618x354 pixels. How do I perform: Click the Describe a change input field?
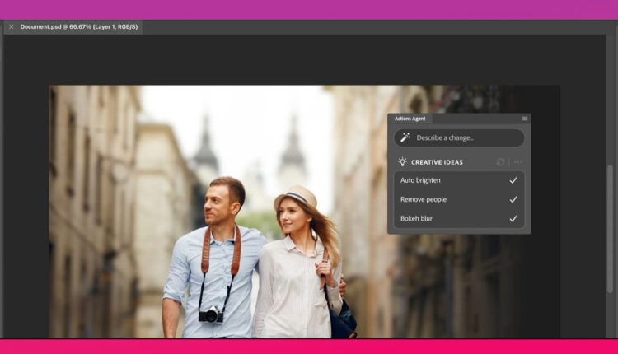pyautogui.click(x=459, y=137)
